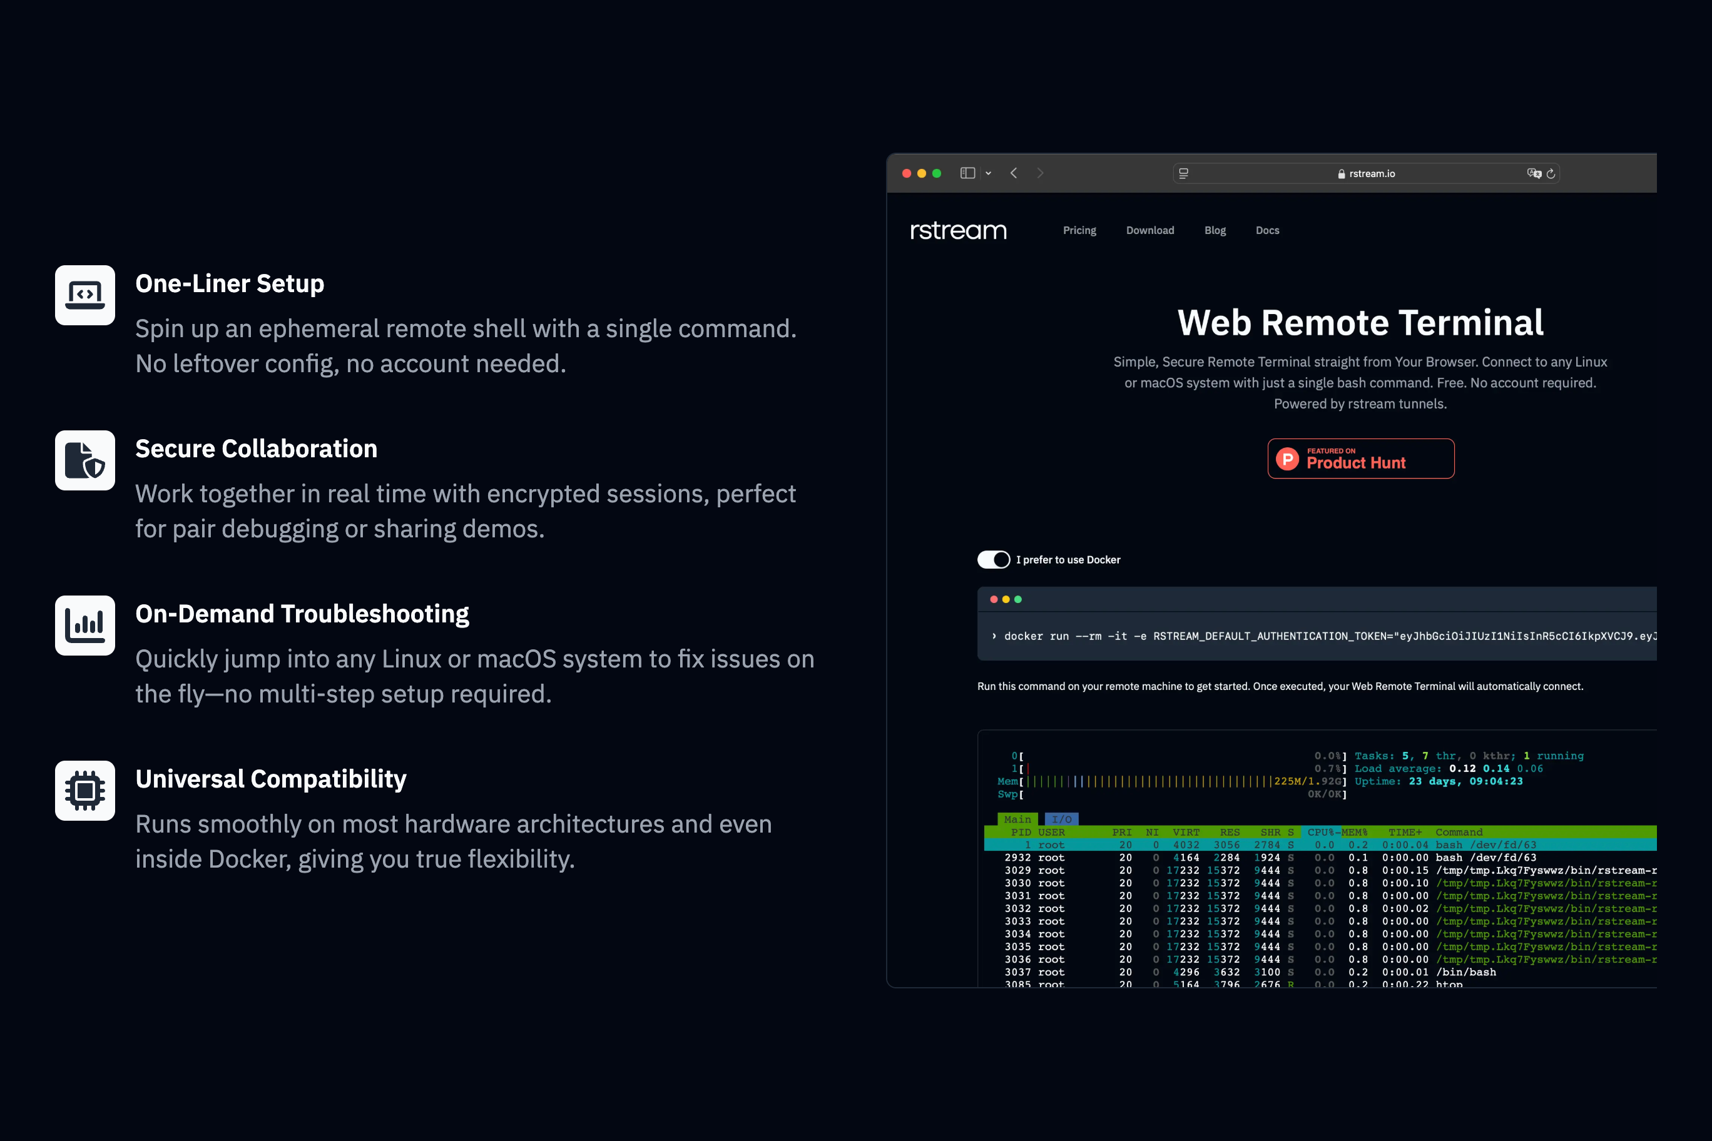Select the PID 3029 process row
The width and height of the screenshot is (1712, 1141).
click(x=1320, y=870)
